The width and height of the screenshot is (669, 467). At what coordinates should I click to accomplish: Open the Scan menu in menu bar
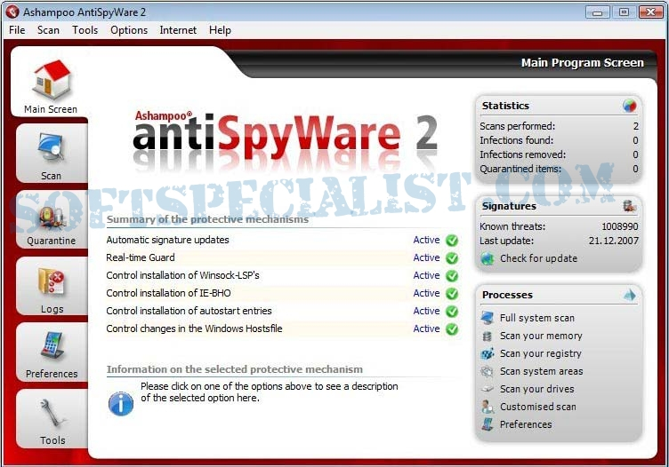(x=48, y=30)
